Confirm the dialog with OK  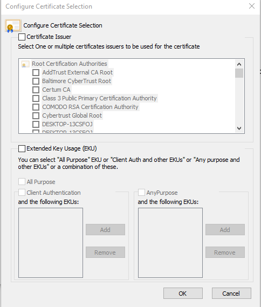[183, 294]
